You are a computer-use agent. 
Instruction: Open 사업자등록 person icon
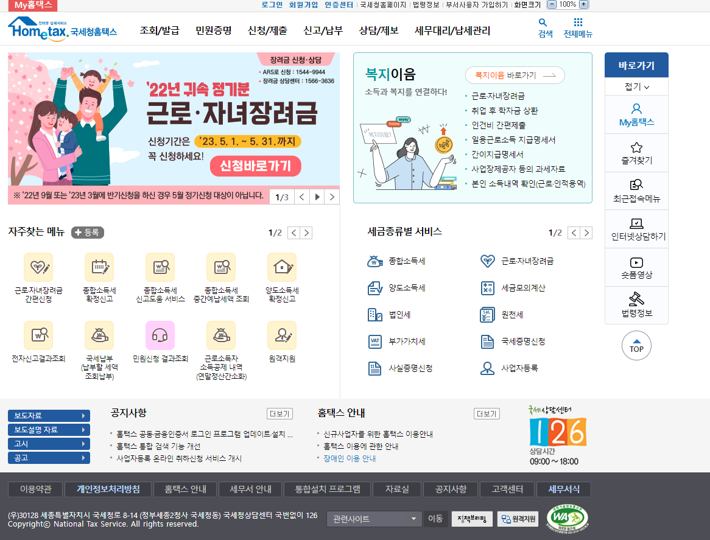click(487, 368)
